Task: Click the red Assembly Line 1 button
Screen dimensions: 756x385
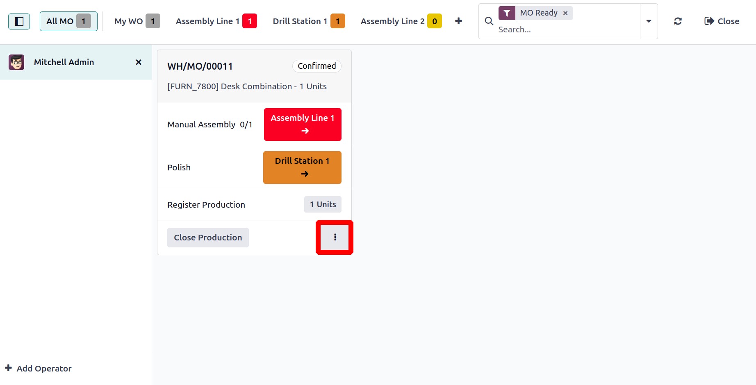Action: pyautogui.click(x=303, y=125)
